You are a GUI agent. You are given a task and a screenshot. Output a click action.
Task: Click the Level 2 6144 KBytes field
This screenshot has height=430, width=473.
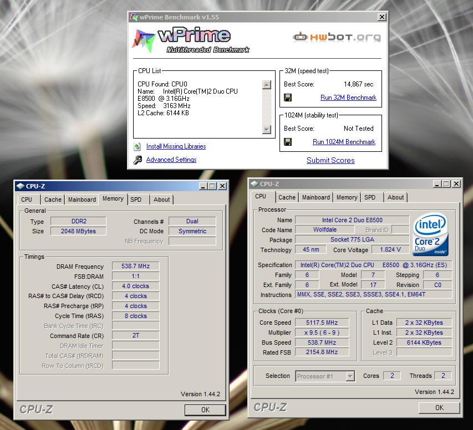(424, 342)
